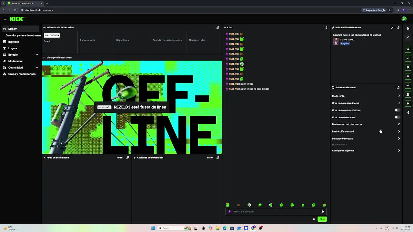Send message with the green Chat button
The width and height of the screenshot is (413, 232).
click(322, 219)
